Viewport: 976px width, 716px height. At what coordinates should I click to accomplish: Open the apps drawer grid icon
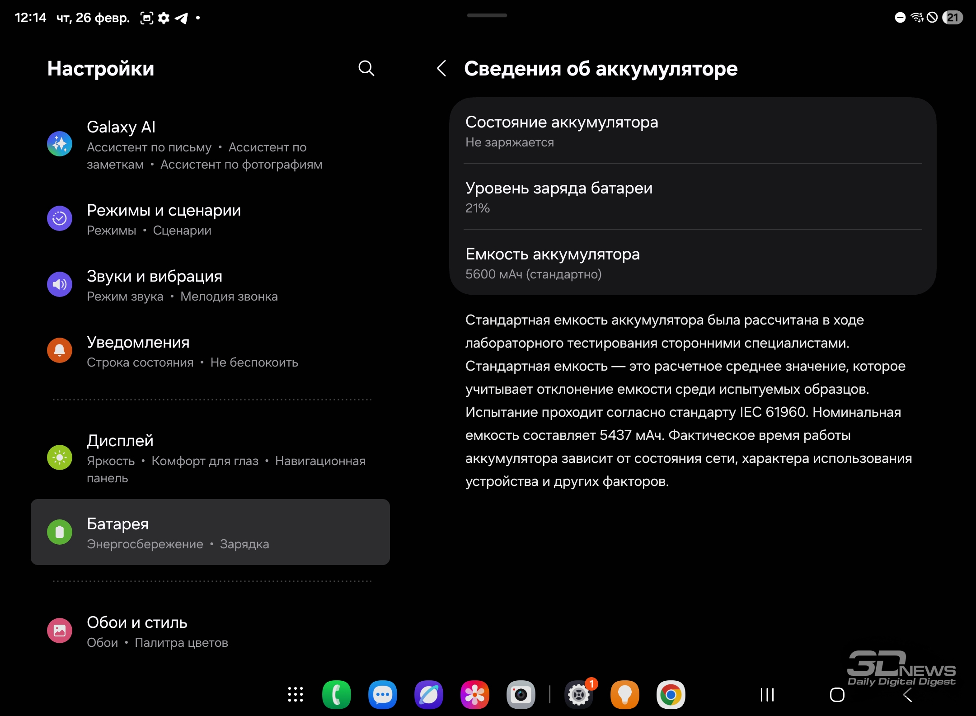pos(296,695)
